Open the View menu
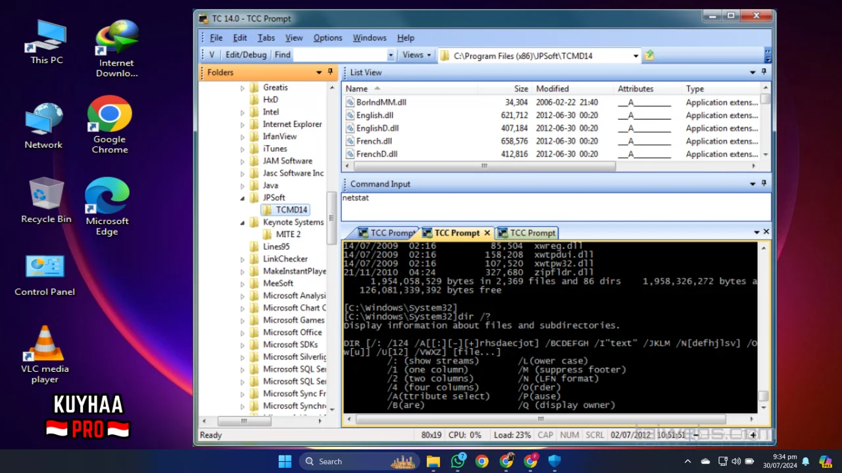Viewport: 842px width, 473px height. click(x=294, y=37)
